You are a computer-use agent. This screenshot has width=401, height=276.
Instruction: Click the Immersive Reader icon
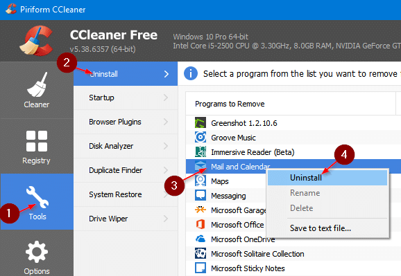pyautogui.click(x=200, y=151)
